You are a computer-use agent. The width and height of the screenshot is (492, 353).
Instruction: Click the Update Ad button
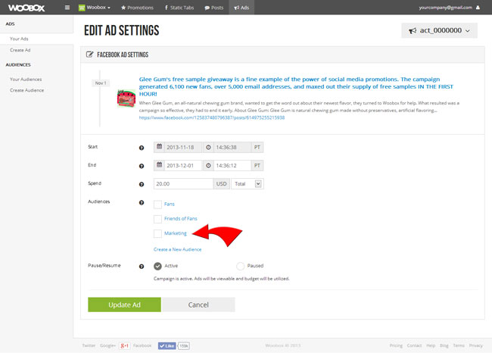tap(124, 305)
